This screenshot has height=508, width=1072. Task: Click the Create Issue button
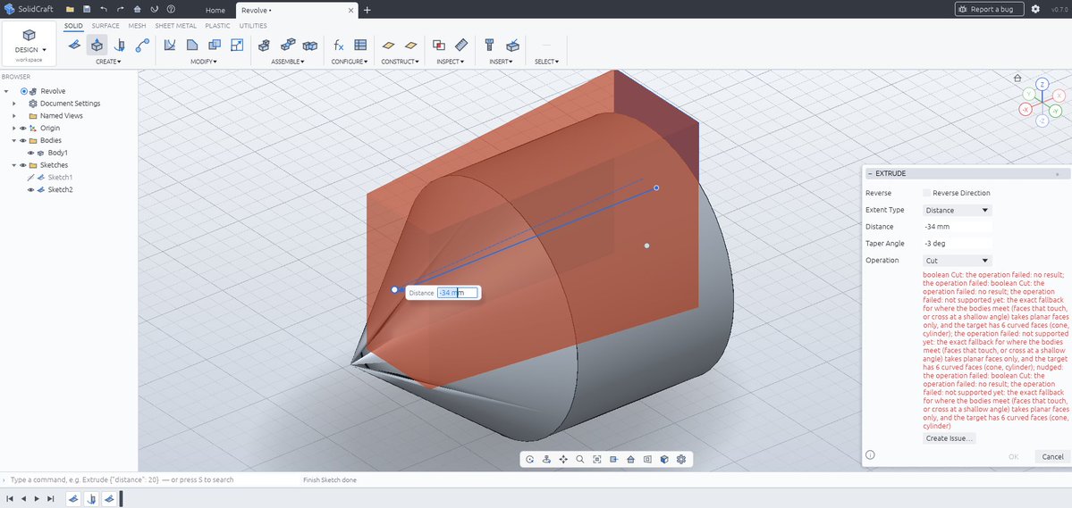tap(950, 438)
